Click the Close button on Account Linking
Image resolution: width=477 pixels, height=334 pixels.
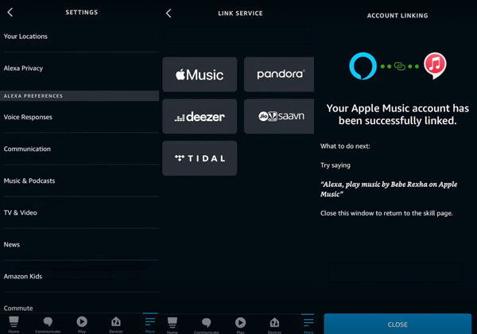(x=397, y=324)
